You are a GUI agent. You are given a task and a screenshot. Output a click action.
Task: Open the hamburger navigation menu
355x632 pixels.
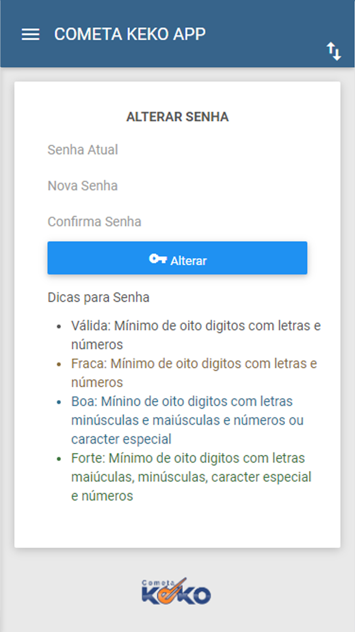coord(31,34)
